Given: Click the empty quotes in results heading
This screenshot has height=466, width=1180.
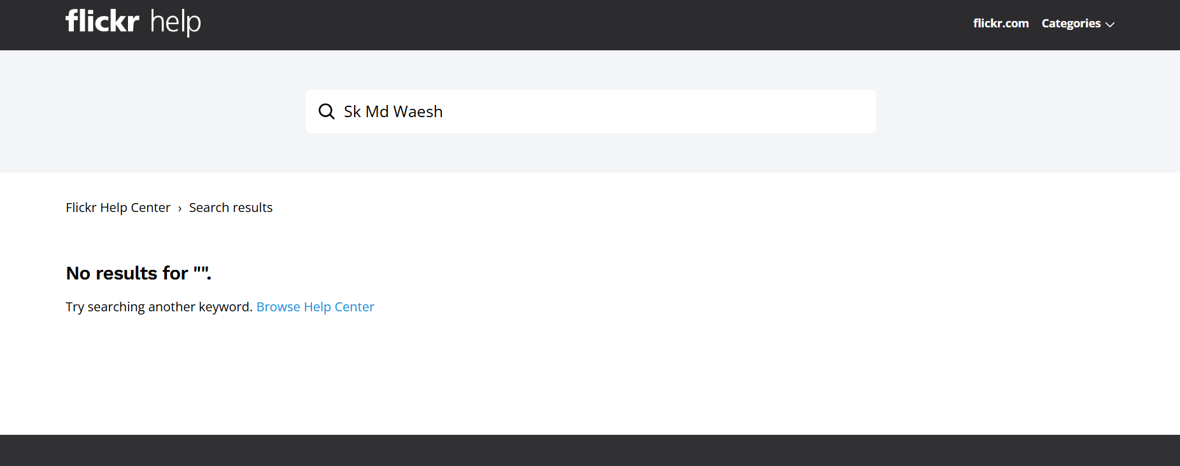Looking at the screenshot, I should [201, 271].
